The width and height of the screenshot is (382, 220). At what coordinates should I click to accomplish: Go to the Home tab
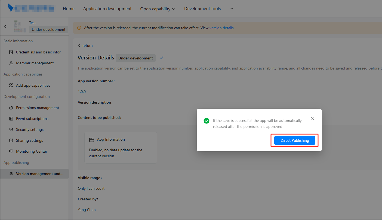tap(69, 9)
